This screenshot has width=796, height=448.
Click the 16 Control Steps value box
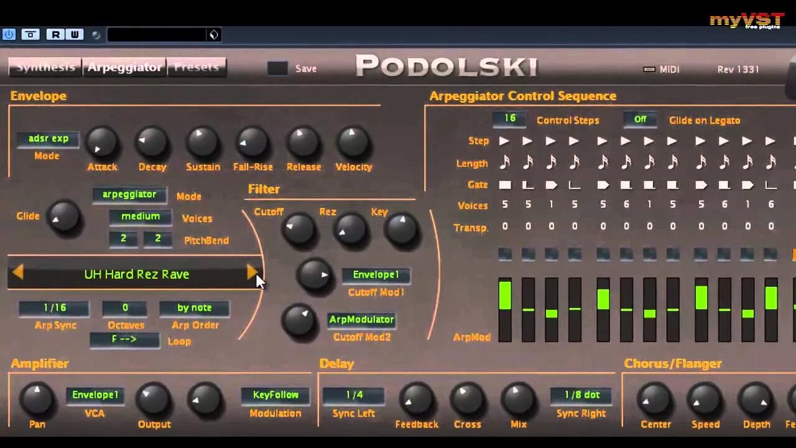510,118
